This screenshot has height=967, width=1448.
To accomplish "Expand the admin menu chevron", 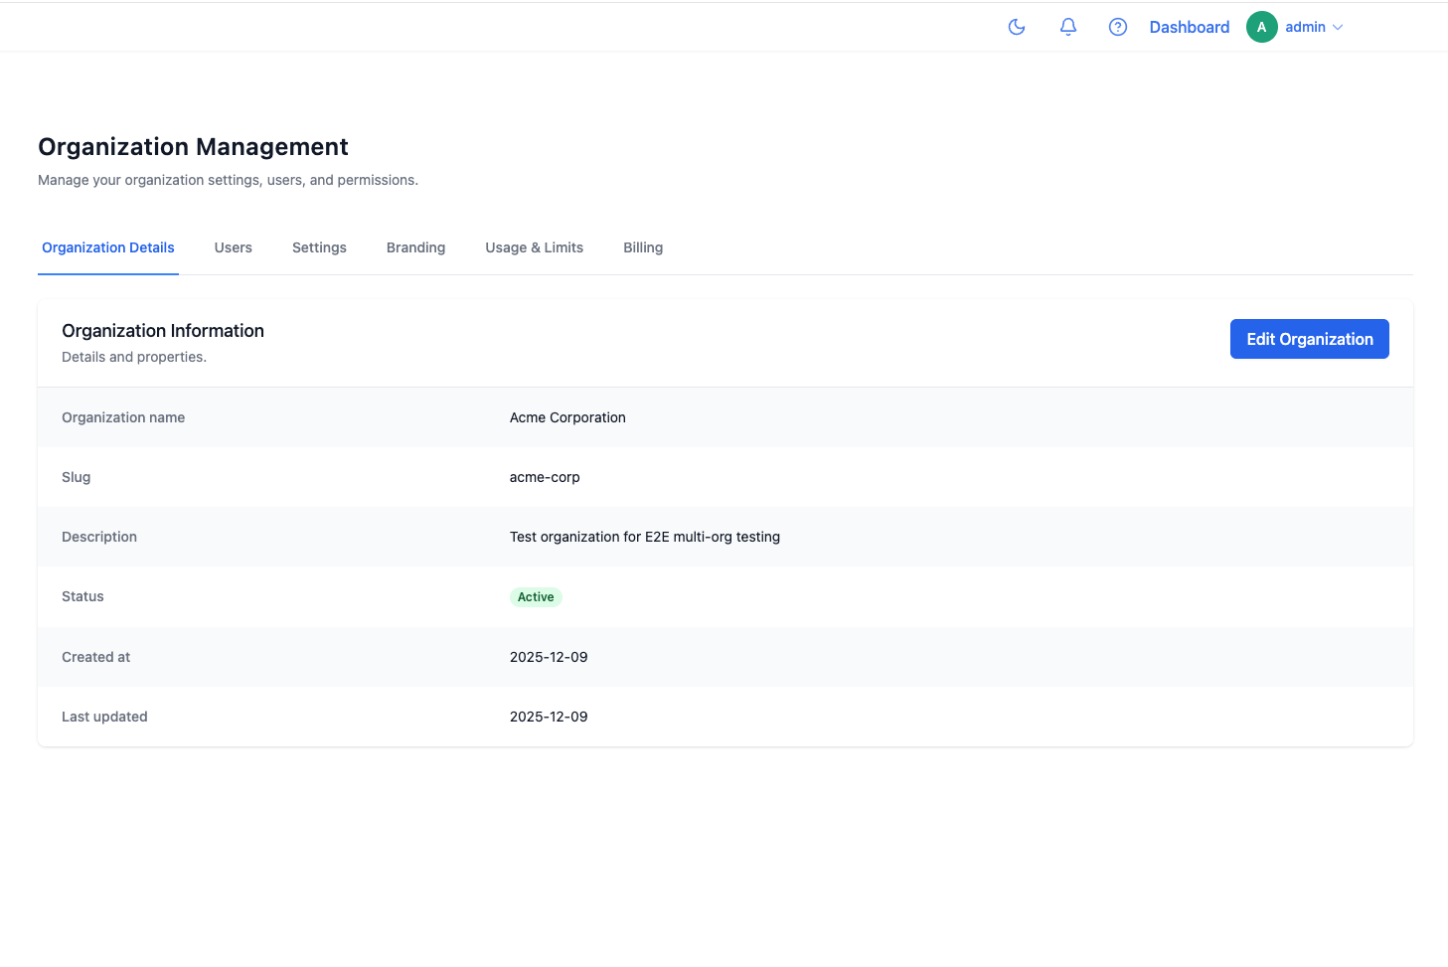I will tap(1338, 27).
